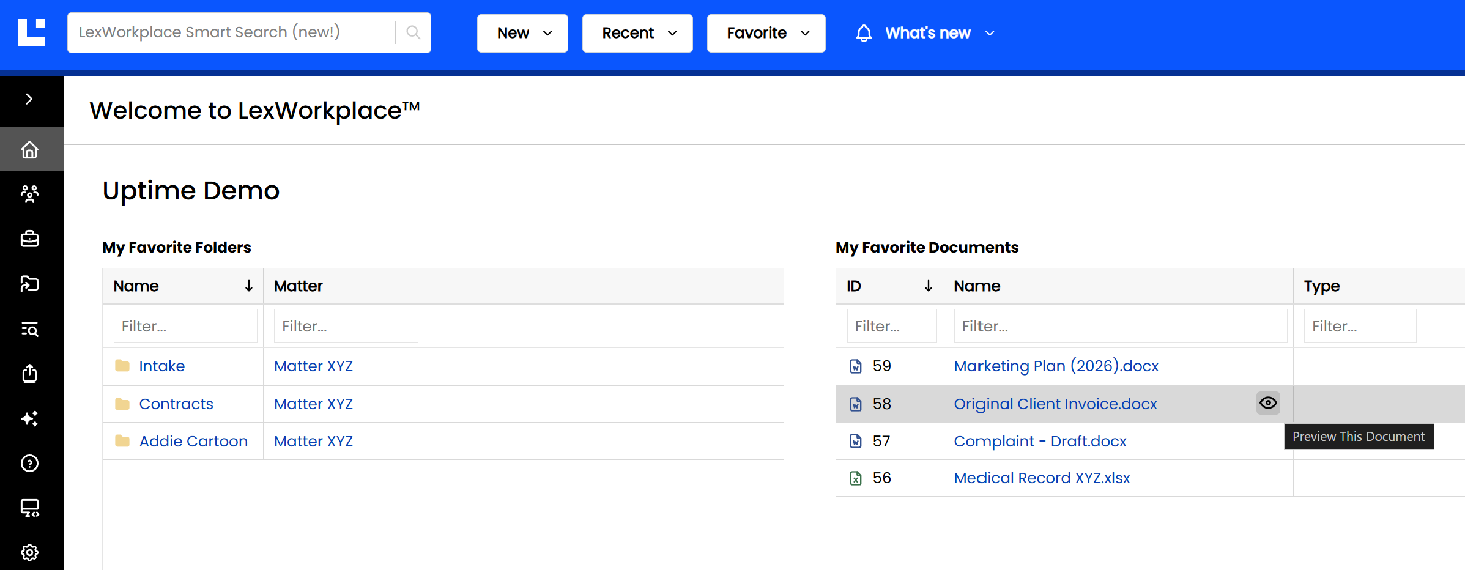The width and height of the screenshot is (1465, 570).
Task: Open the Recent dropdown
Action: point(637,33)
